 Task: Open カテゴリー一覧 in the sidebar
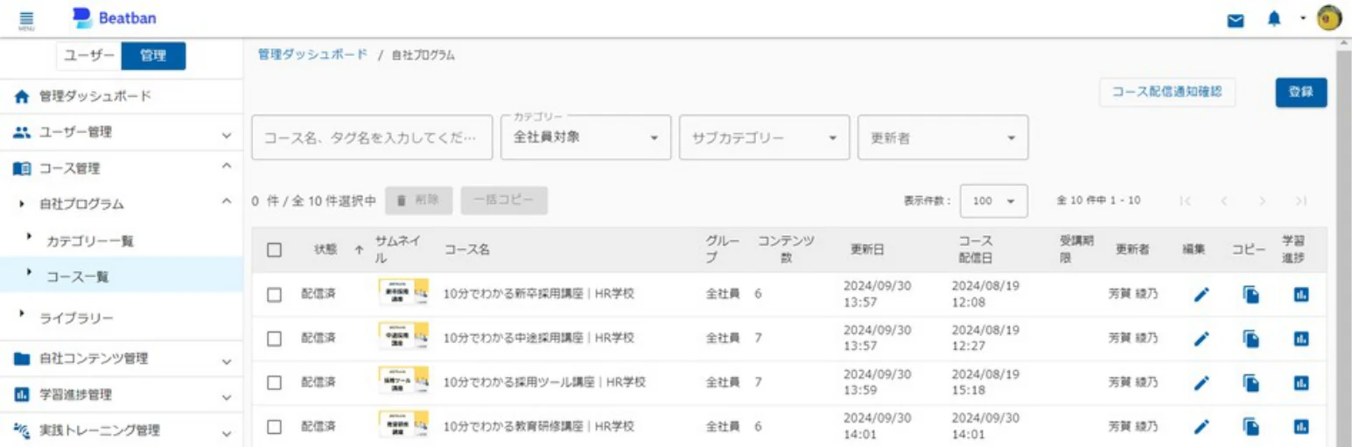click(x=122, y=241)
